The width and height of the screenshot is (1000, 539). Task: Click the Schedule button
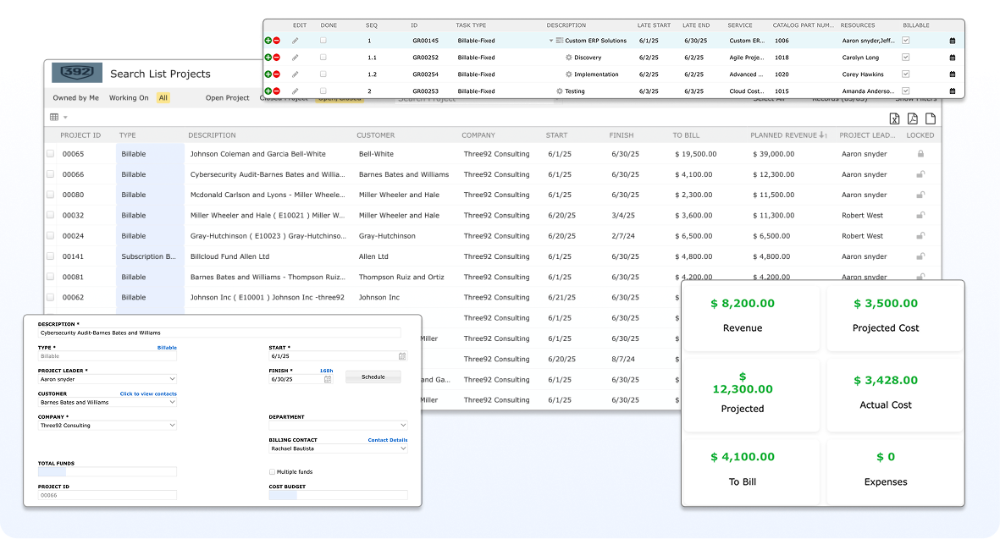tap(373, 377)
